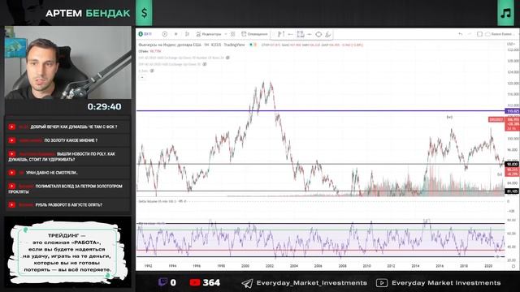This screenshot has width=520, height=292.
Task: Open the Indicators dialog
Action: pyautogui.click(x=209, y=34)
